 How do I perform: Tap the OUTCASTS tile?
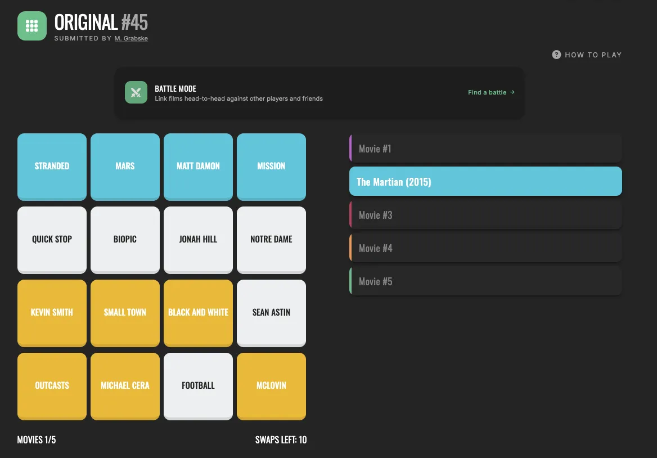(52, 387)
